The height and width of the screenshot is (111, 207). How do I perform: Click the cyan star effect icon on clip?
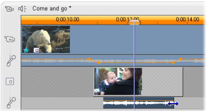[26, 50]
